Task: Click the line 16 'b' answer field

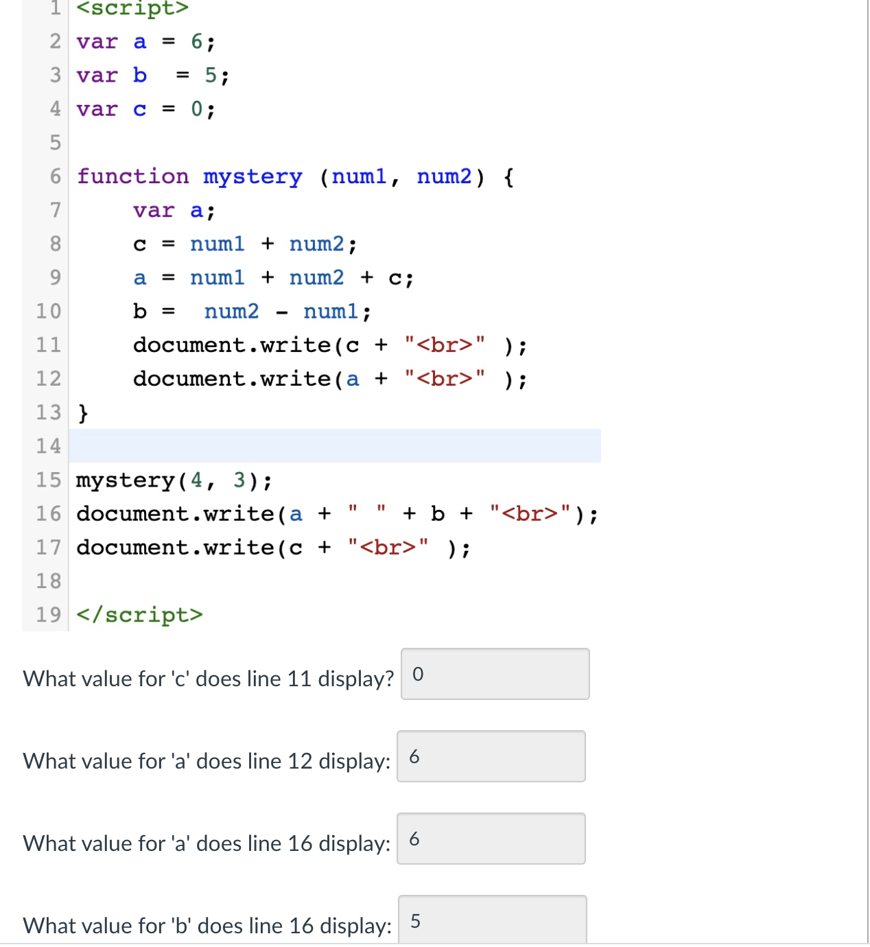Action: (493, 920)
